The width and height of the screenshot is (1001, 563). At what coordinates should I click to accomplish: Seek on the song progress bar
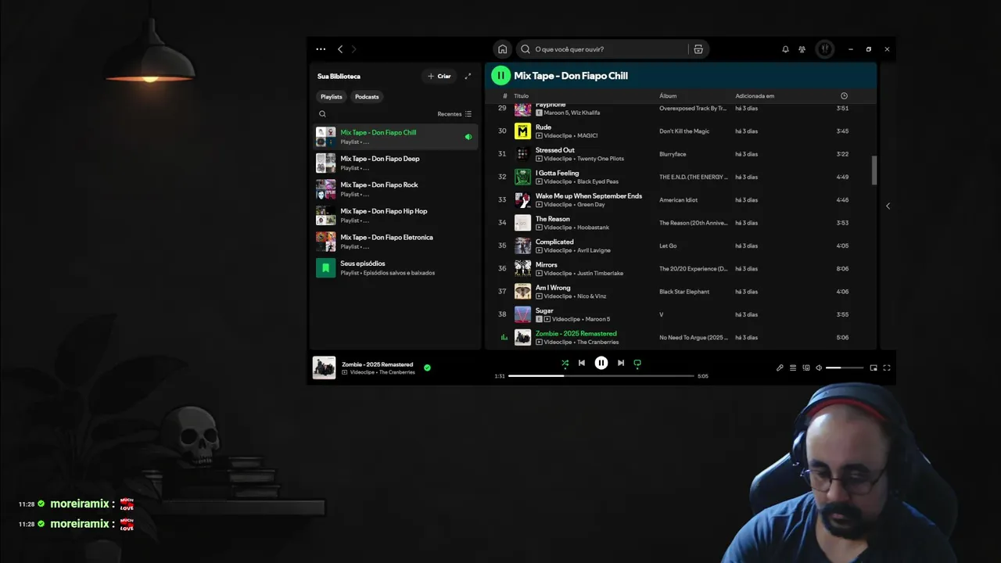click(x=601, y=376)
